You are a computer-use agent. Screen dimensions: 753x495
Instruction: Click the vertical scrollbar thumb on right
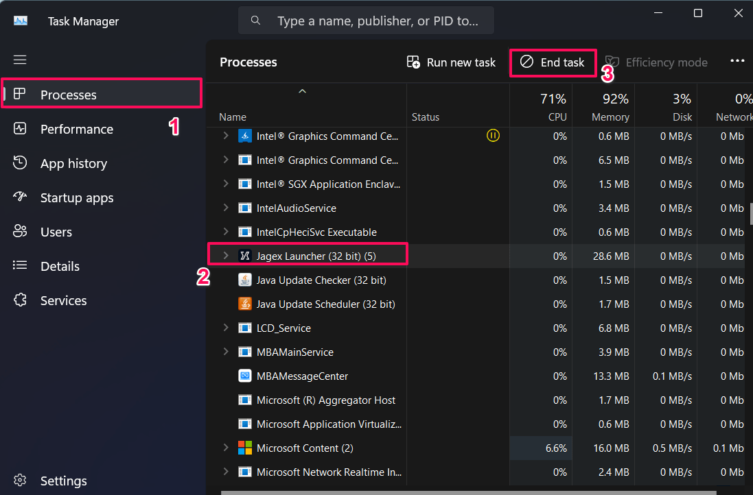tap(751, 214)
